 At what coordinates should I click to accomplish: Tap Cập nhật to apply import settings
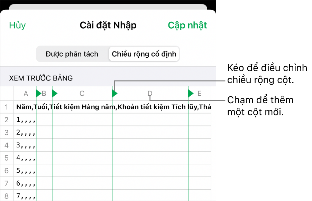187,26
